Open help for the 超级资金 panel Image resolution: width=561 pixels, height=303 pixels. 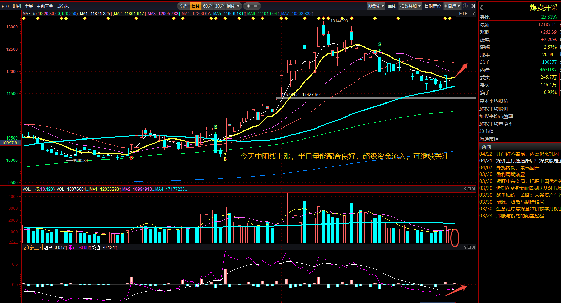point(465,247)
